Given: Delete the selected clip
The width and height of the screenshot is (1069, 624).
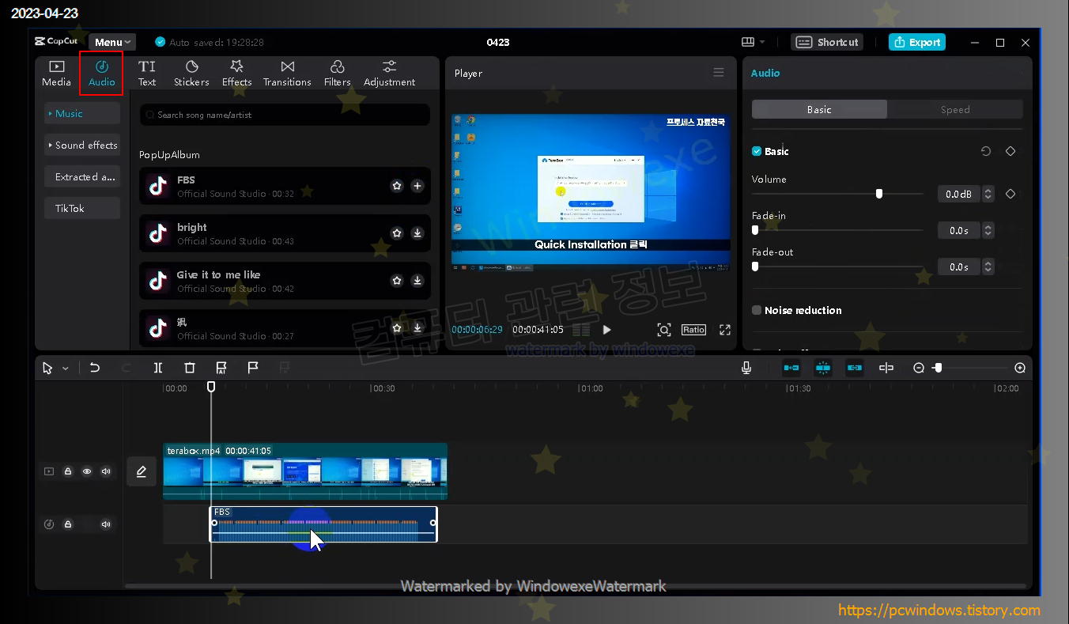Looking at the screenshot, I should tap(190, 368).
